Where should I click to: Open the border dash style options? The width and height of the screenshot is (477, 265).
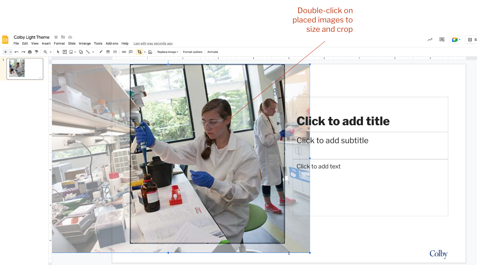tap(115, 52)
